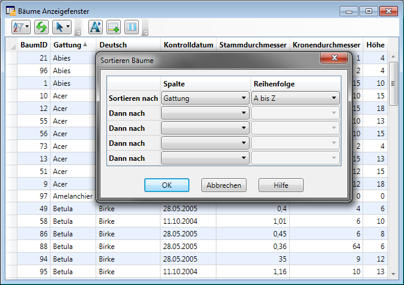Click the Kronendurchmesser column header
The image size is (404, 285).
[x=326, y=45]
